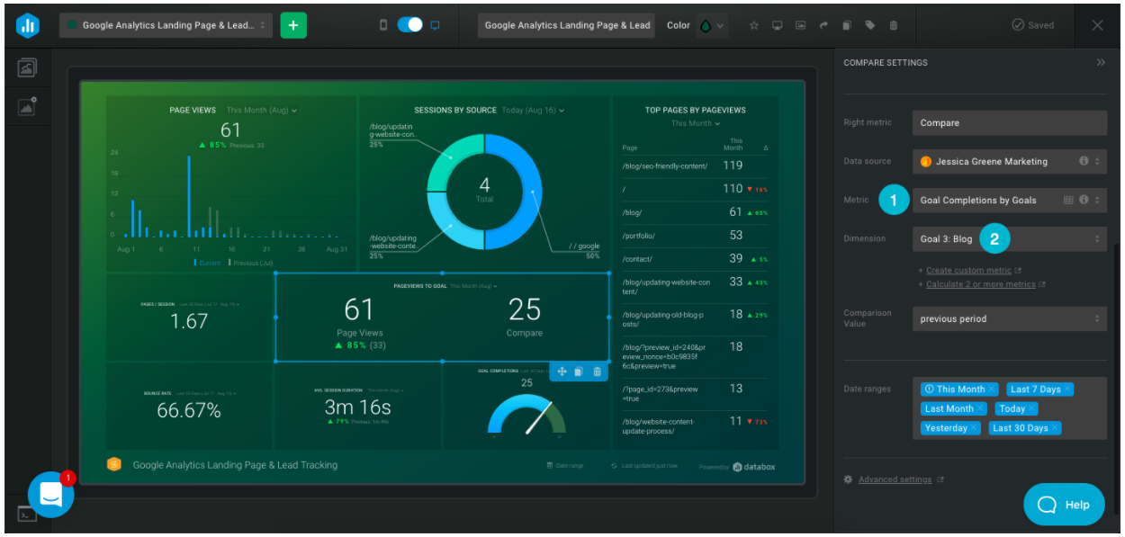Open the Comparison Value dropdown
This screenshot has width=1125, height=537.
pyautogui.click(x=1009, y=318)
